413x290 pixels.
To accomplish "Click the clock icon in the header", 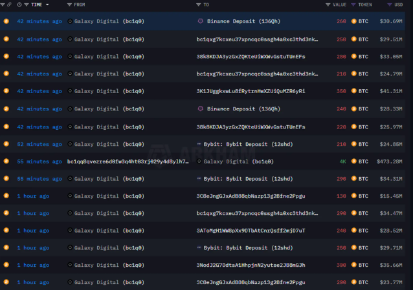I will click(19, 5).
